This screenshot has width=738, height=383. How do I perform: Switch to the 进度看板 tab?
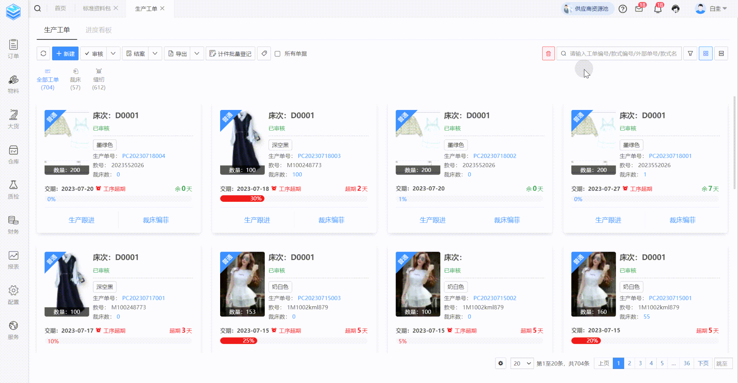[98, 30]
